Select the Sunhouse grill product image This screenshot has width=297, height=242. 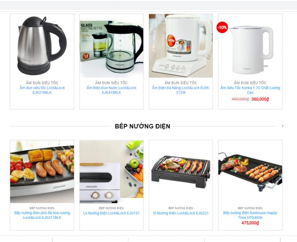pos(250,172)
